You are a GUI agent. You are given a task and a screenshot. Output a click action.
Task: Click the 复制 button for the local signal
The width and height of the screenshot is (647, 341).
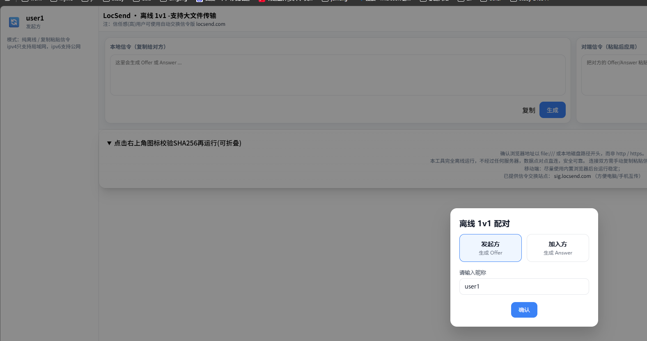pyautogui.click(x=528, y=110)
